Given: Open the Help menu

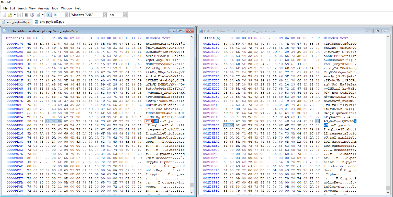Looking at the screenshot, I should coord(78,8).
